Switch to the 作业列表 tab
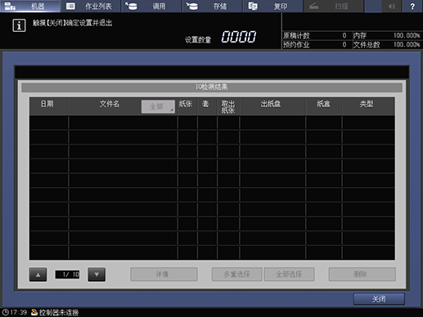Screen dimensions: 423x317 [91, 6]
